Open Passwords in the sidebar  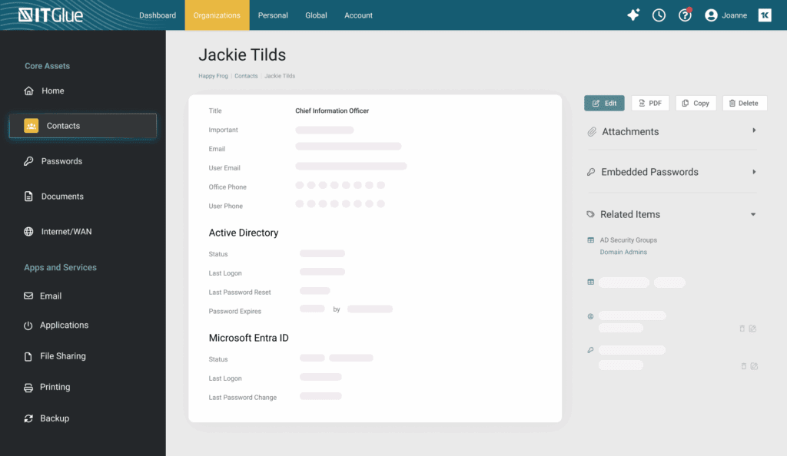pos(61,161)
